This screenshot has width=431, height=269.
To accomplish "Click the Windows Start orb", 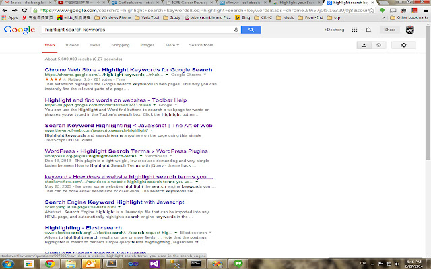I will [x=7, y=264].
